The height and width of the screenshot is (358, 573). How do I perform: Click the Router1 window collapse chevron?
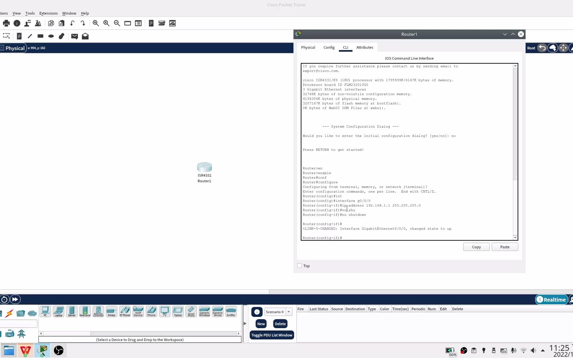point(505,34)
